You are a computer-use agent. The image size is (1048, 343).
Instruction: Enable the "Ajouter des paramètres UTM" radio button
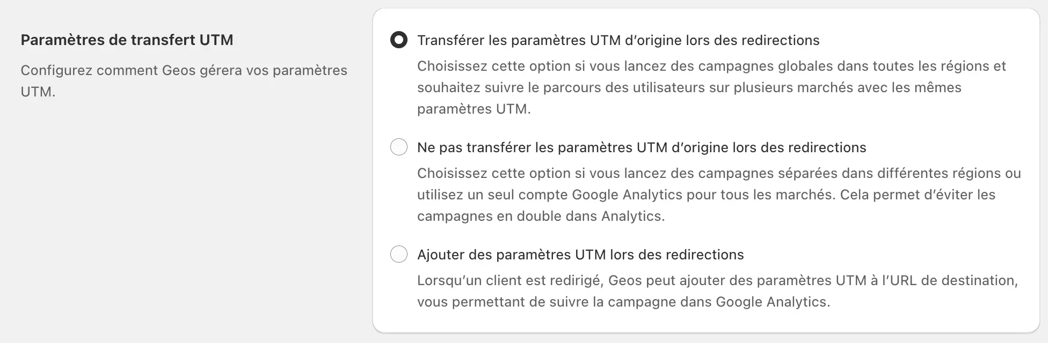(399, 255)
